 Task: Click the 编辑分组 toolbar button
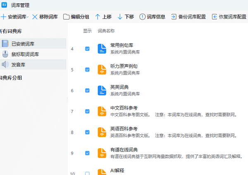76,17
